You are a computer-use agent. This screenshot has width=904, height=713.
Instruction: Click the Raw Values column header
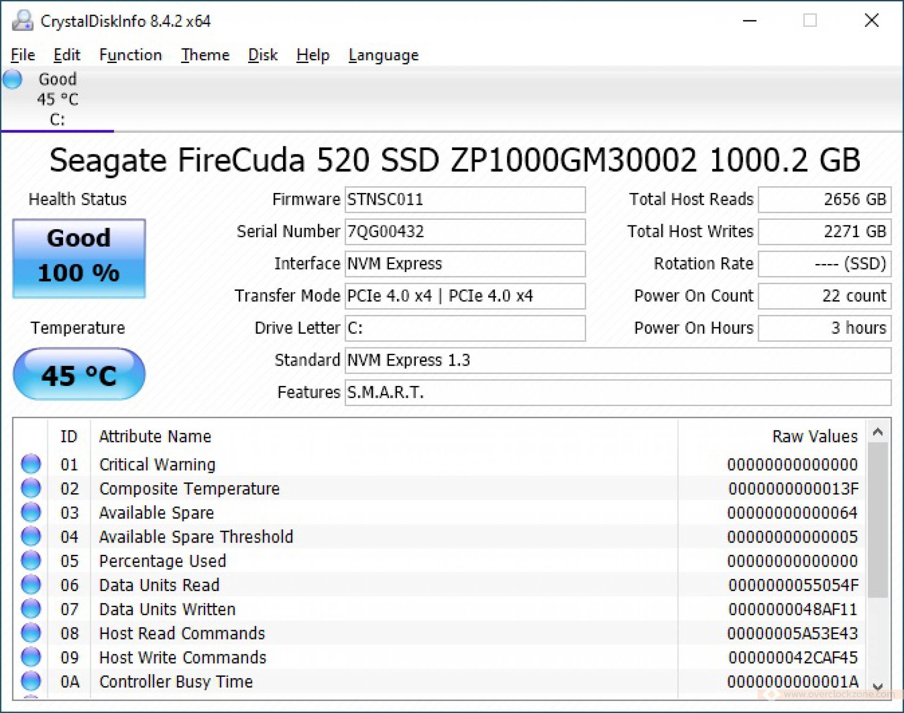point(815,436)
